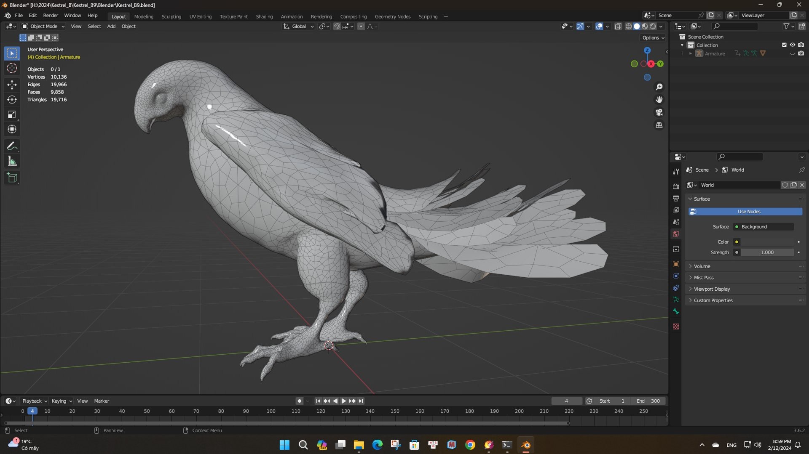Switch to rendered viewport shading
Image resolution: width=809 pixels, height=454 pixels.
coord(653,27)
